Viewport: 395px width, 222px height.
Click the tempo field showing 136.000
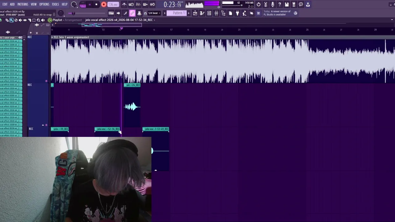(113, 5)
